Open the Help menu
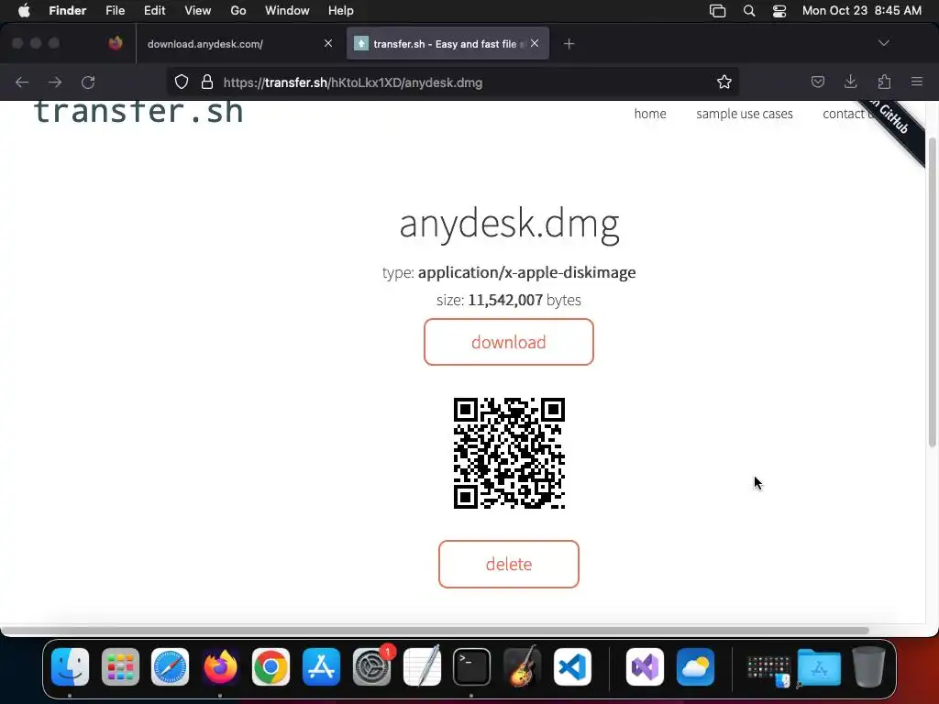Viewport: 939px width, 704px height. click(x=341, y=11)
